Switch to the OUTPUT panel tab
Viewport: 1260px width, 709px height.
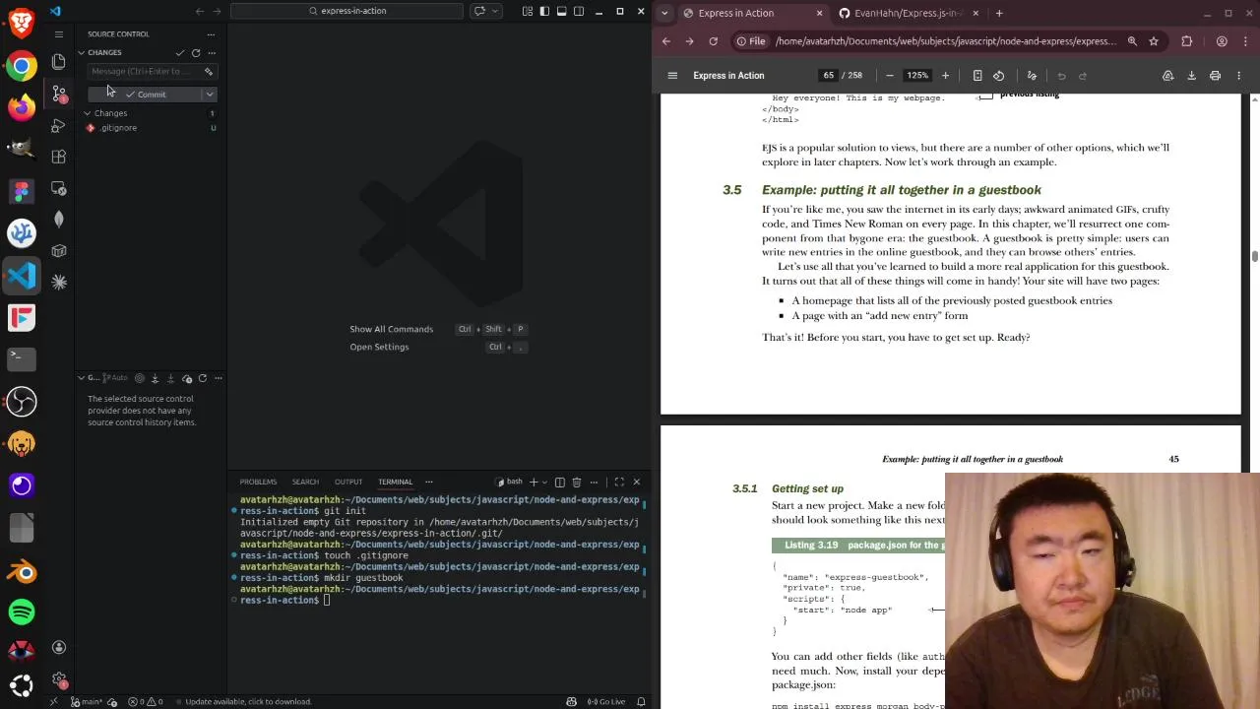(348, 482)
